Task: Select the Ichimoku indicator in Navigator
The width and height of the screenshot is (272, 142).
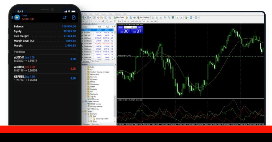Action: coord(94,77)
